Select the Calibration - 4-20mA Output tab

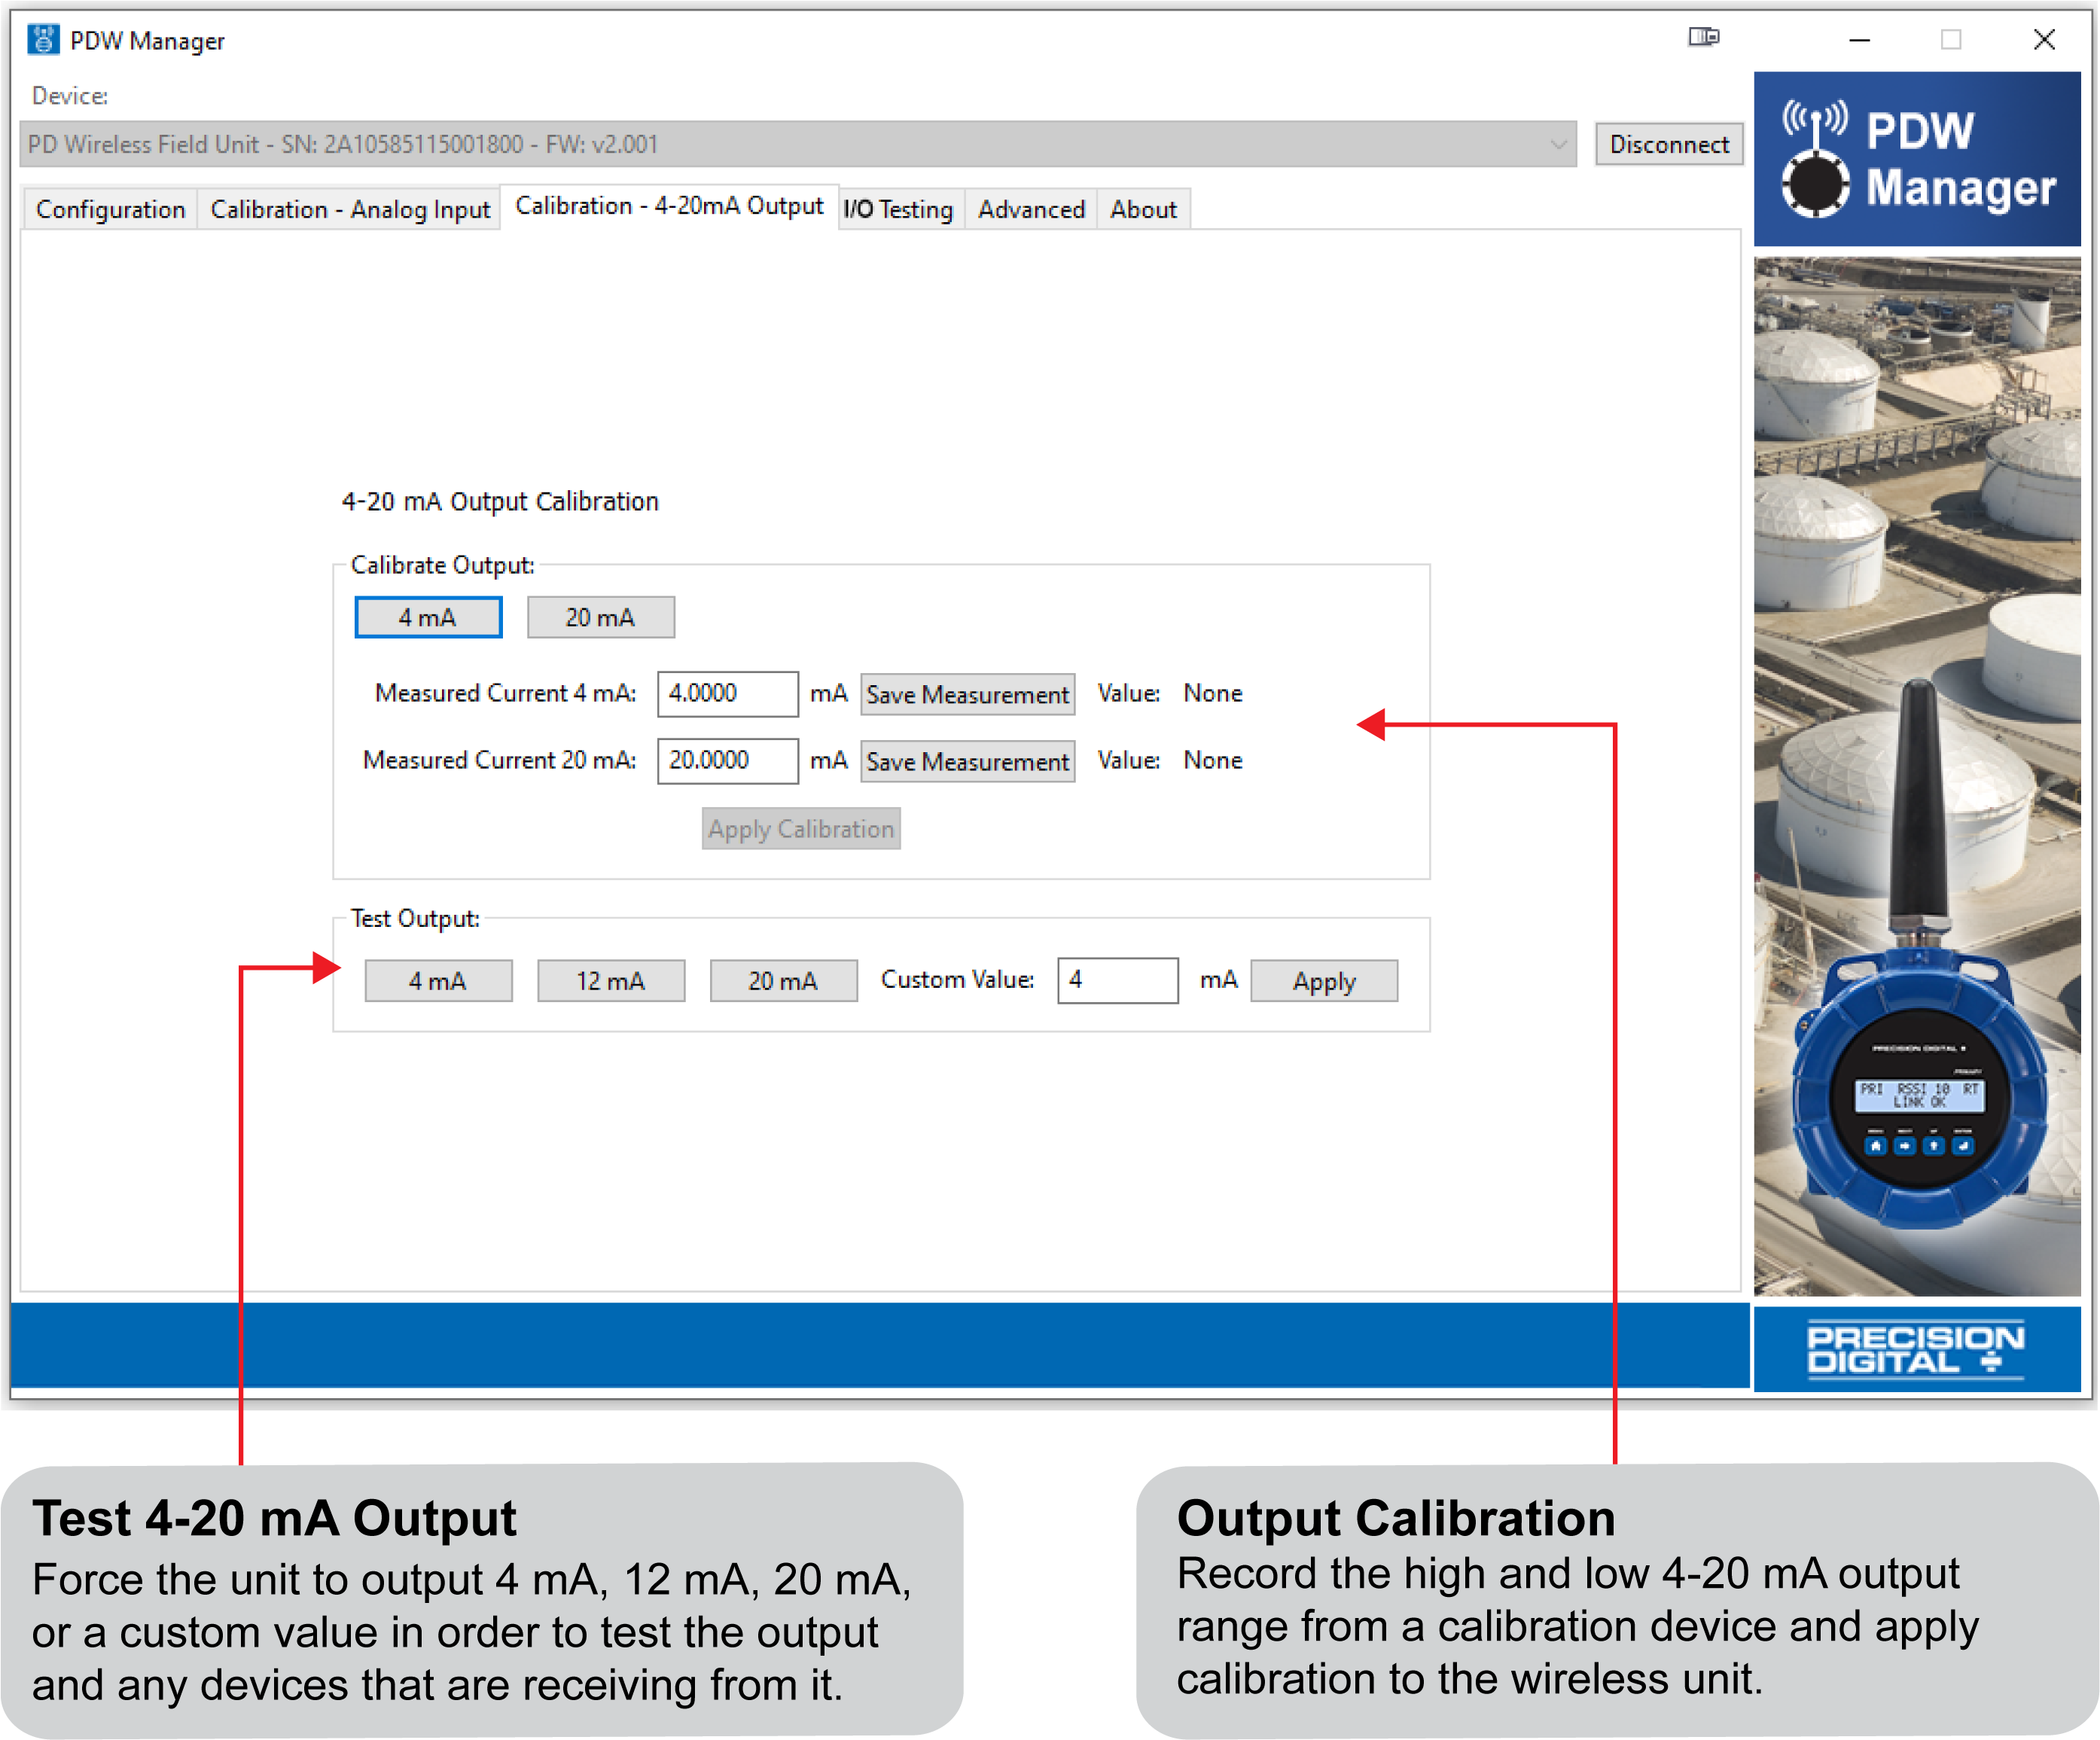pyautogui.click(x=669, y=206)
